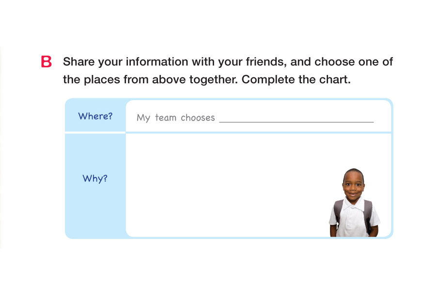Click the blank line after 'My team chooses'
The width and height of the screenshot is (423, 296).
tap(296, 118)
